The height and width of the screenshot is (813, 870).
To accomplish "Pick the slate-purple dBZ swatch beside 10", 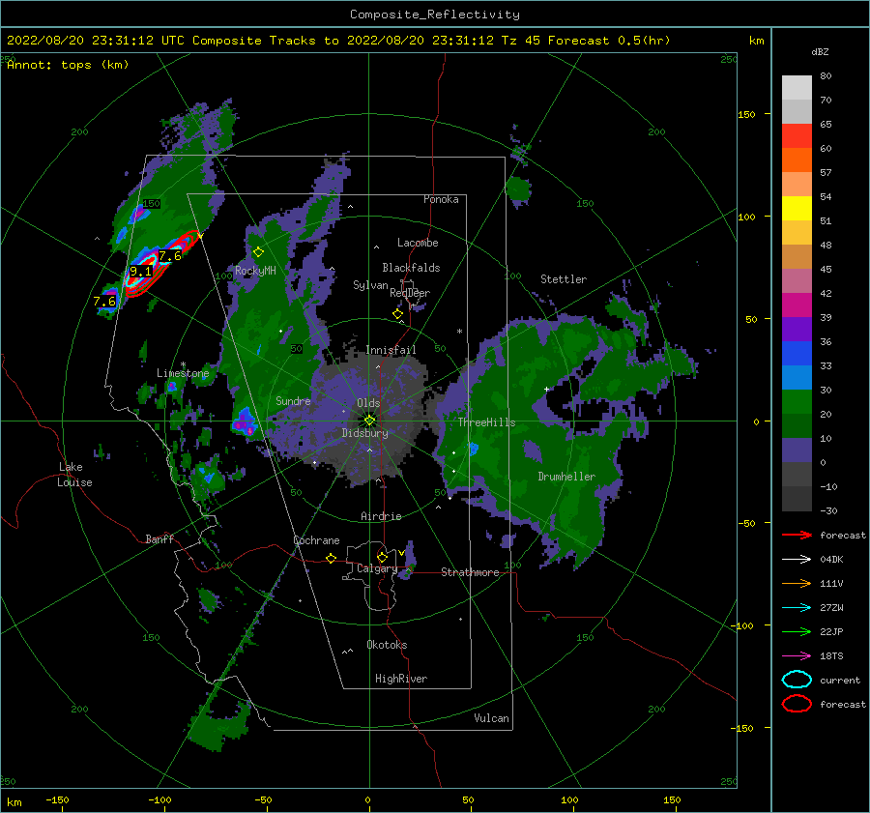I will point(797,450).
